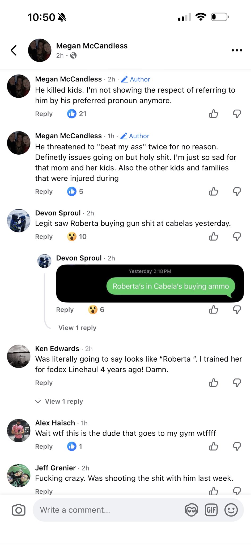Open the three-dot post options menu
The image size is (251, 545).
[237, 50]
